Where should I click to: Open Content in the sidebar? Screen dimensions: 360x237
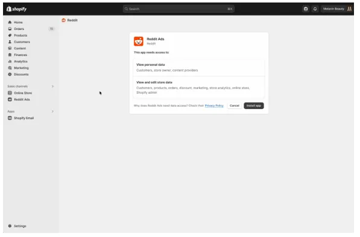[x=20, y=49]
